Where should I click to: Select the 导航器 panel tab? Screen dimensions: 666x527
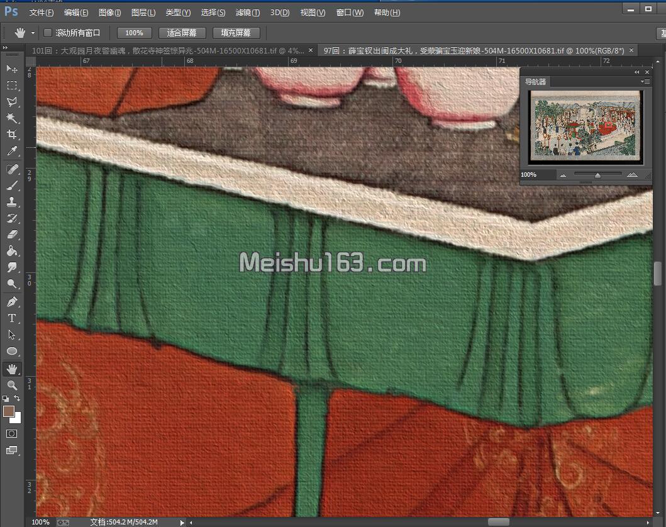(x=535, y=82)
